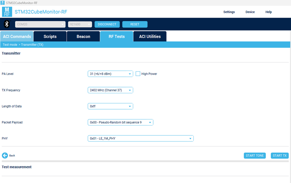Image resolution: width=291 pixels, height=183 pixels.
Task: Click the Back arrow icon
Action: tap(5, 155)
